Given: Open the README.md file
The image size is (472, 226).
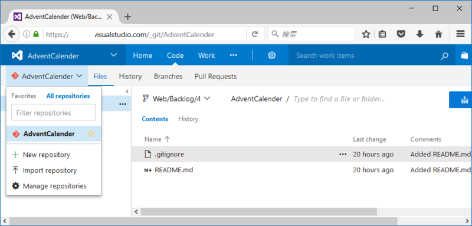Looking at the screenshot, I should click(x=173, y=170).
